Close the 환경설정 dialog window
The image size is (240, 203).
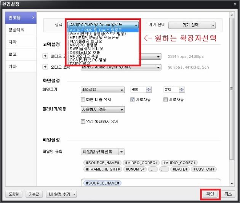pos(235,4)
